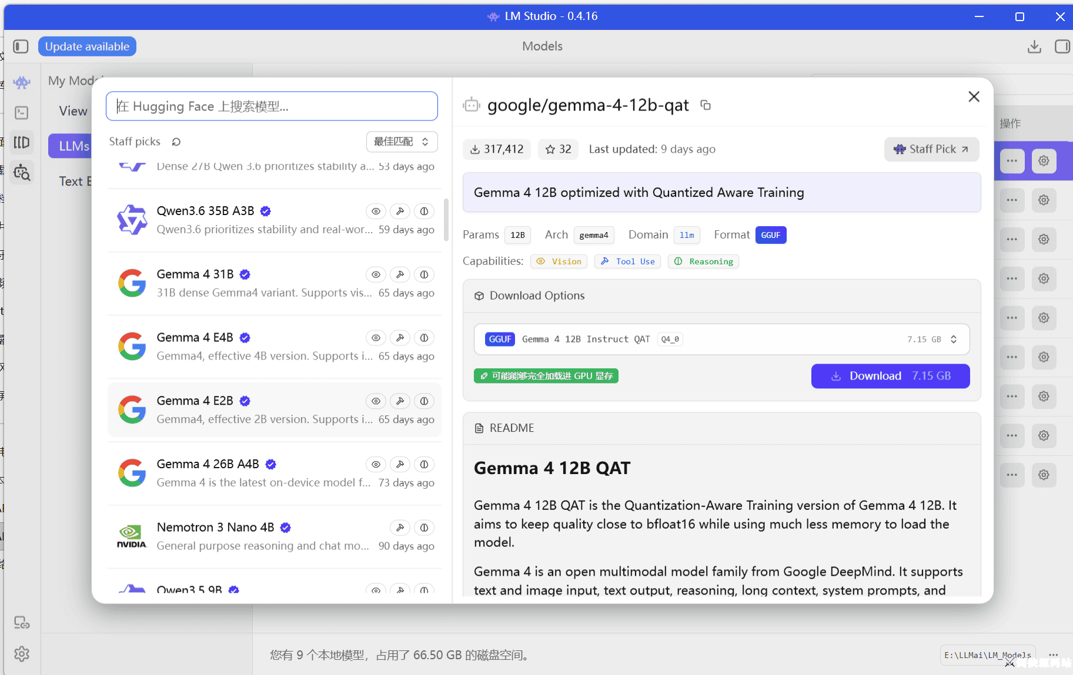Click the vision eye icon for Gemma 4 26B A4B
The width and height of the screenshot is (1073, 675).
[x=376, y=464]
